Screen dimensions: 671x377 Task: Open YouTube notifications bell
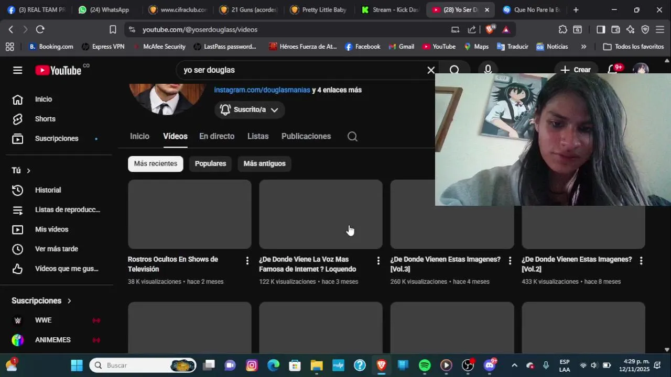coord(612,70)
